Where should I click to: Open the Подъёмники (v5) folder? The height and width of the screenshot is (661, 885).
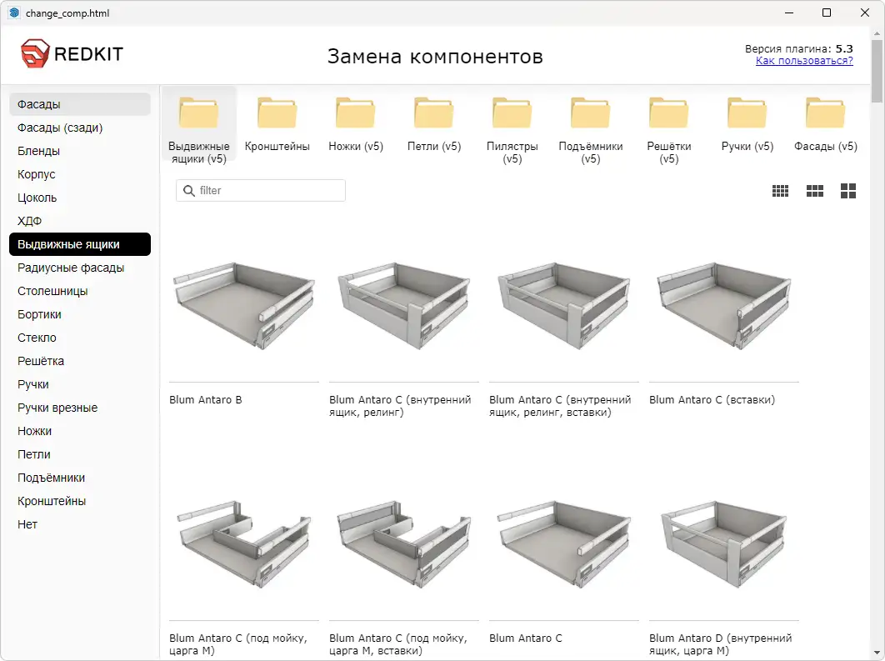(590, 117)
